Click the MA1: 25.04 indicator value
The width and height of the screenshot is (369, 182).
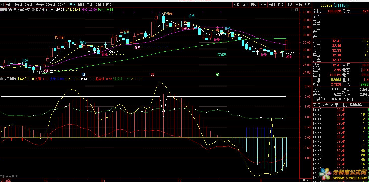56,10
